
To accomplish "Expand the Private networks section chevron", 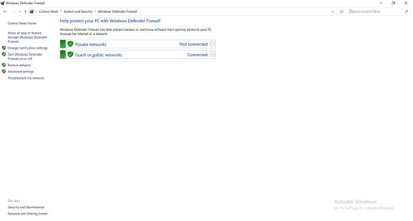I will [x=212, y=44].
